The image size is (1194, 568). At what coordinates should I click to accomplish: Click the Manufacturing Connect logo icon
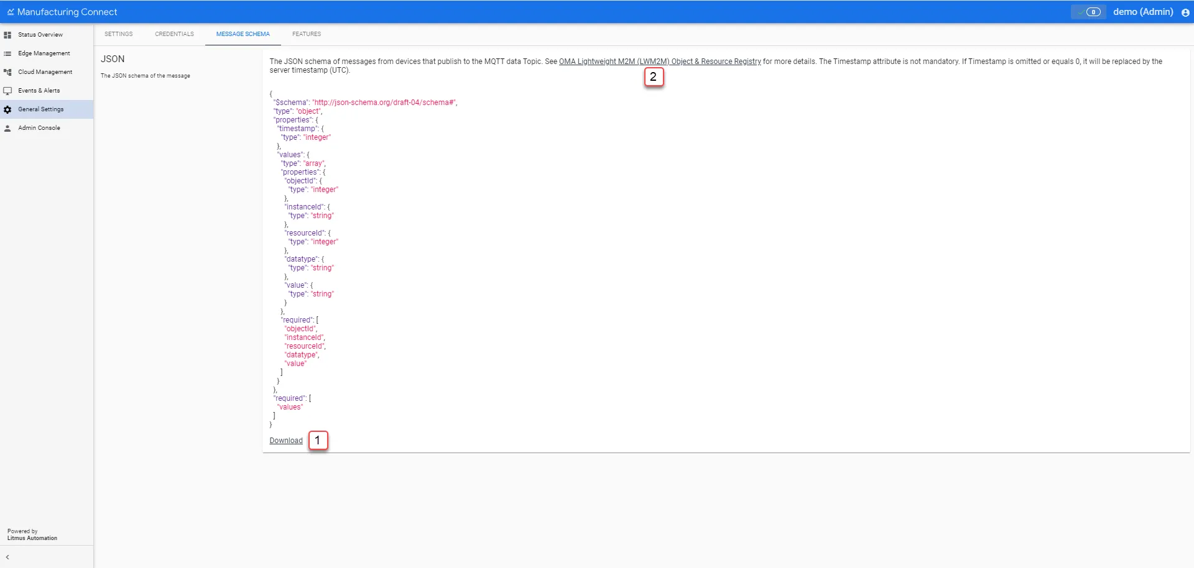11,12
